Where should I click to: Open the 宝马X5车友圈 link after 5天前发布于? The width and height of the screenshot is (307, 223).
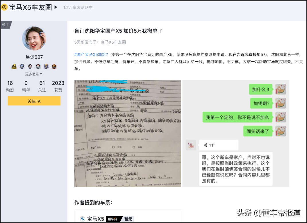(113, 42)
